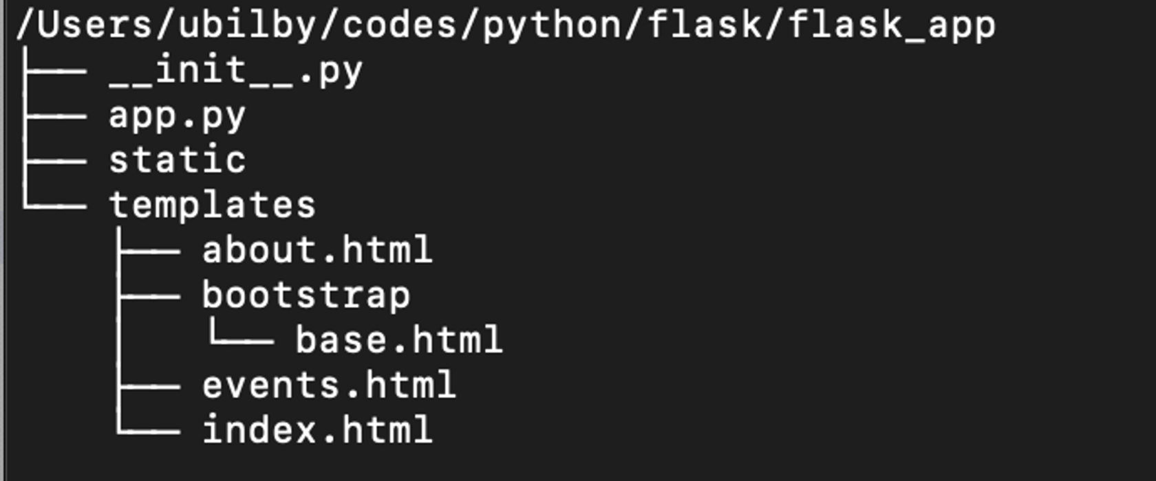1156x481 pixels.
Task: Click the codes segment of the path
Action: (399, 25)
